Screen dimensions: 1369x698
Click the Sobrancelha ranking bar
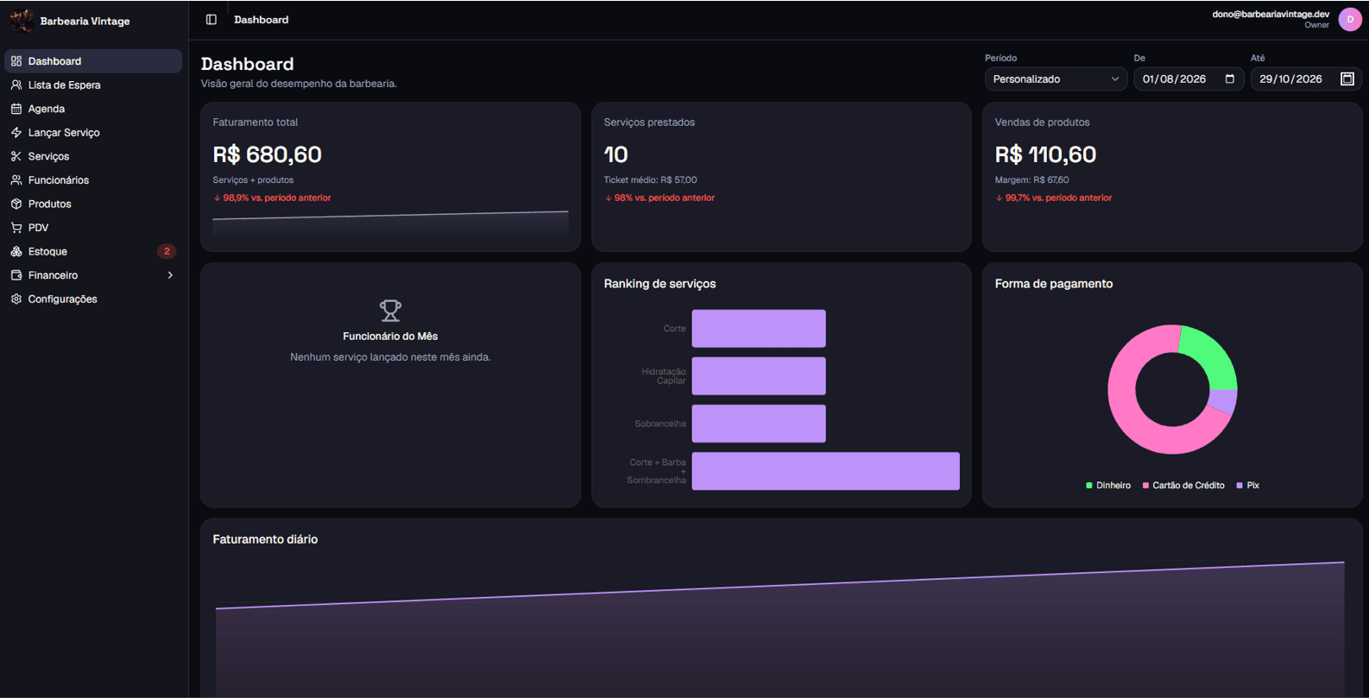coord(759,424)
